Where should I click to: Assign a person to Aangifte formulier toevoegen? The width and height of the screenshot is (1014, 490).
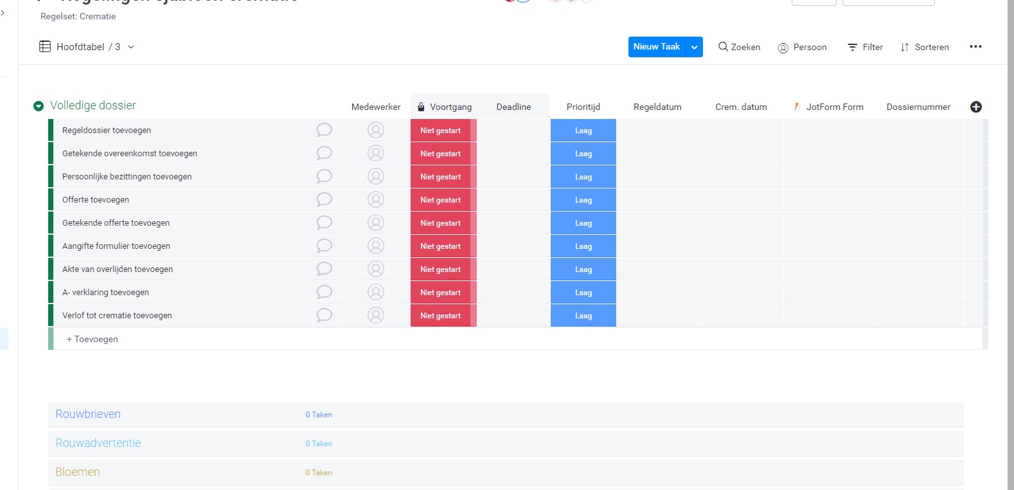pos(376,246)
